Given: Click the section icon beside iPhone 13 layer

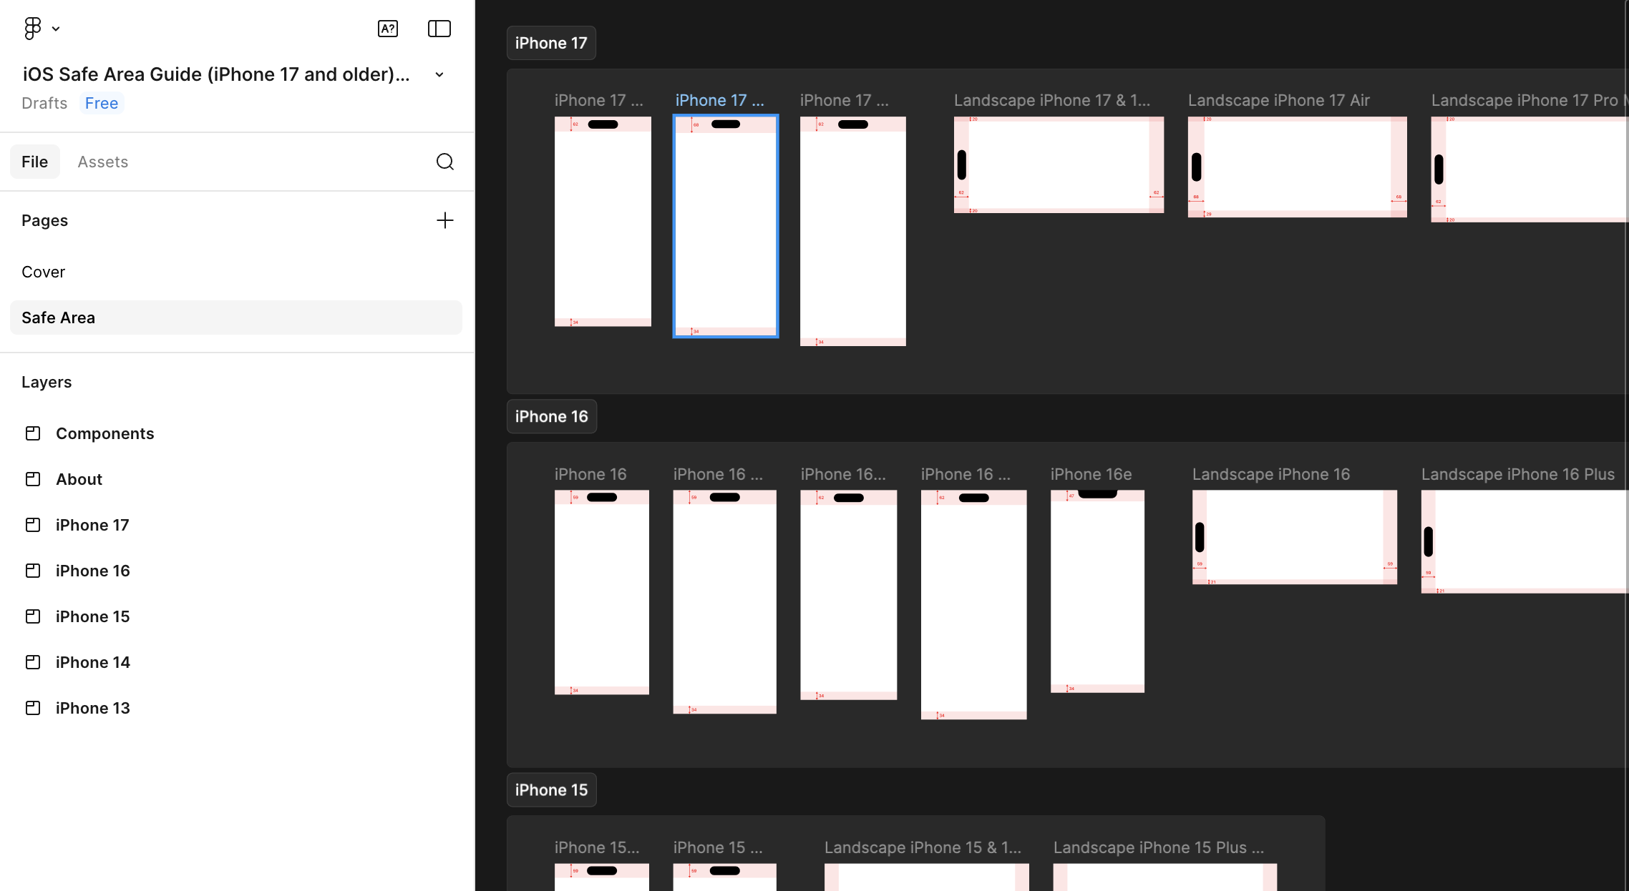Looking at the screenshot, I should (x=33, y=708).
